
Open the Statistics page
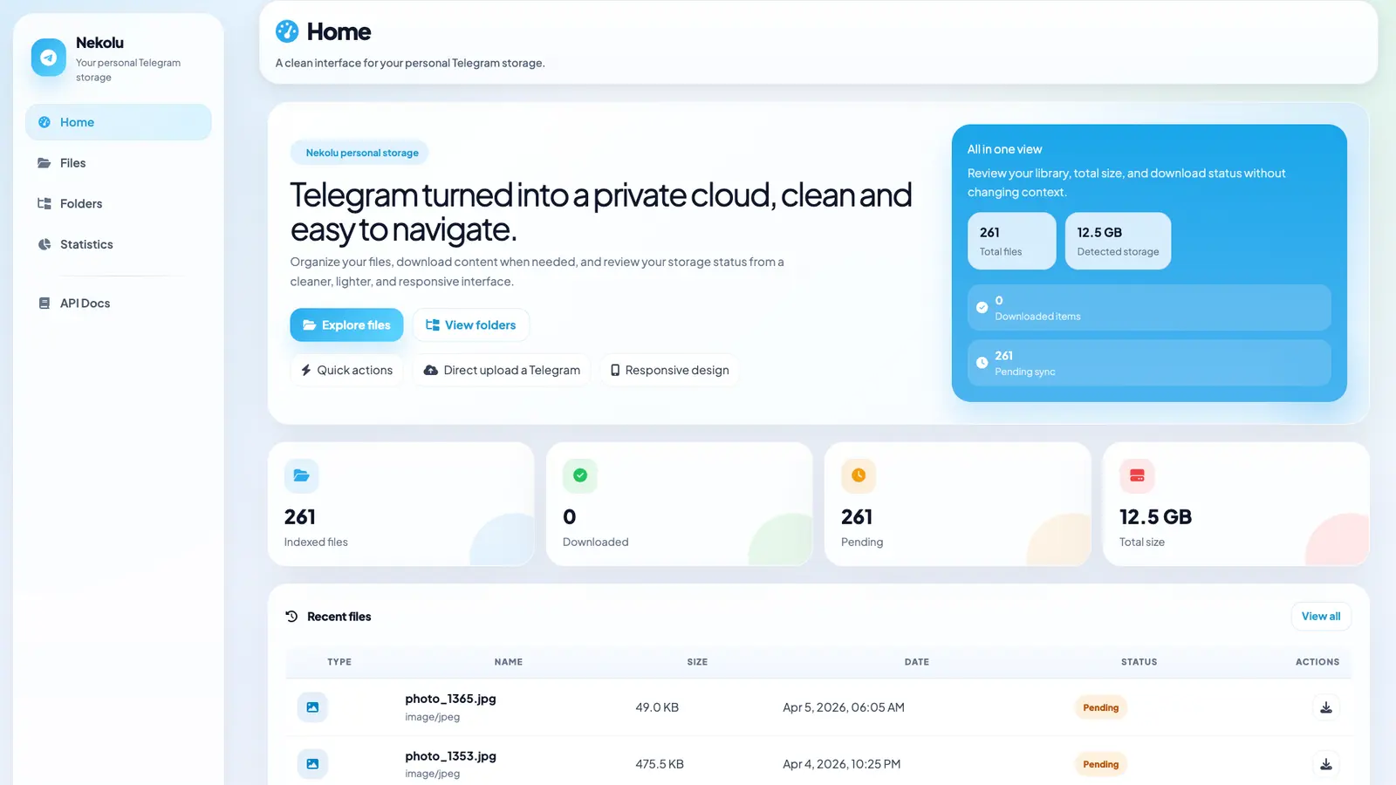(86, 244)
